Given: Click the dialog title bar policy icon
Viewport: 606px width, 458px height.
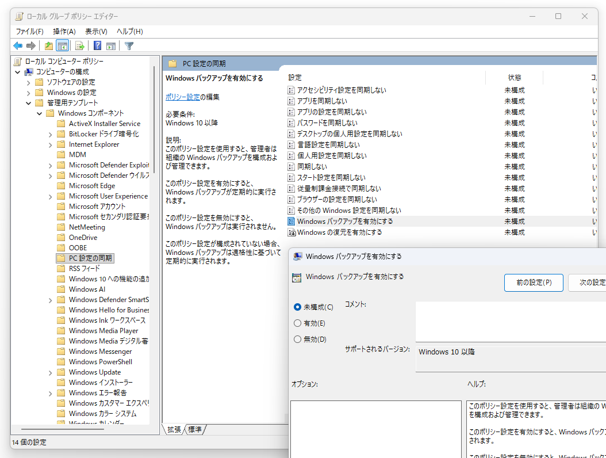Looking at the screenshot, I should point(297,257).
